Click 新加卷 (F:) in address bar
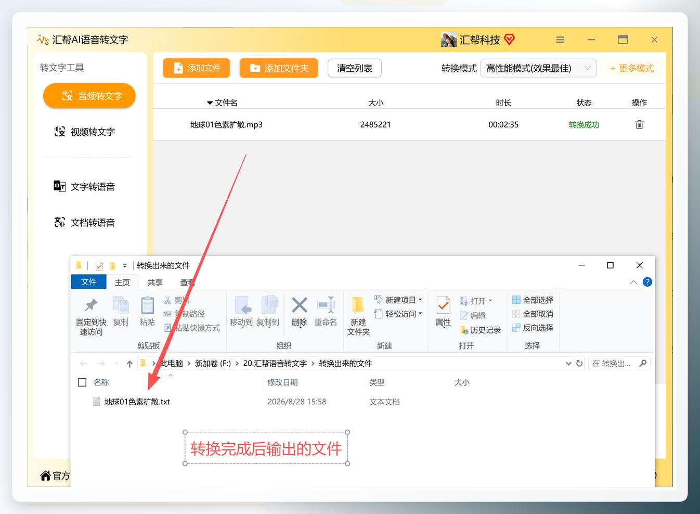The height and width of the screenshot is (514, 700). tap(213, 364)
